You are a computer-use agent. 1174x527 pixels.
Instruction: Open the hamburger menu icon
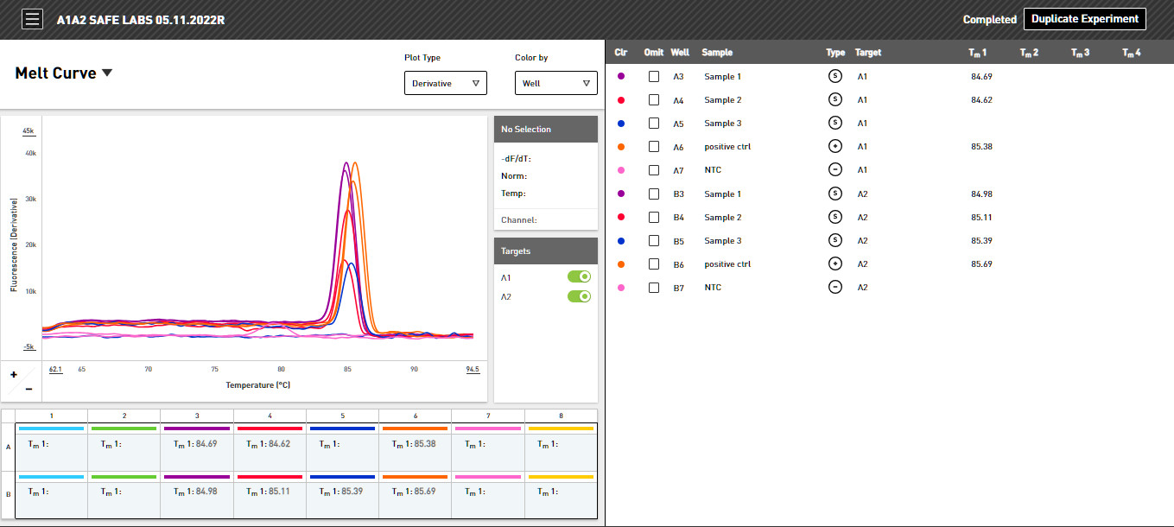click(x=33, y=19)
